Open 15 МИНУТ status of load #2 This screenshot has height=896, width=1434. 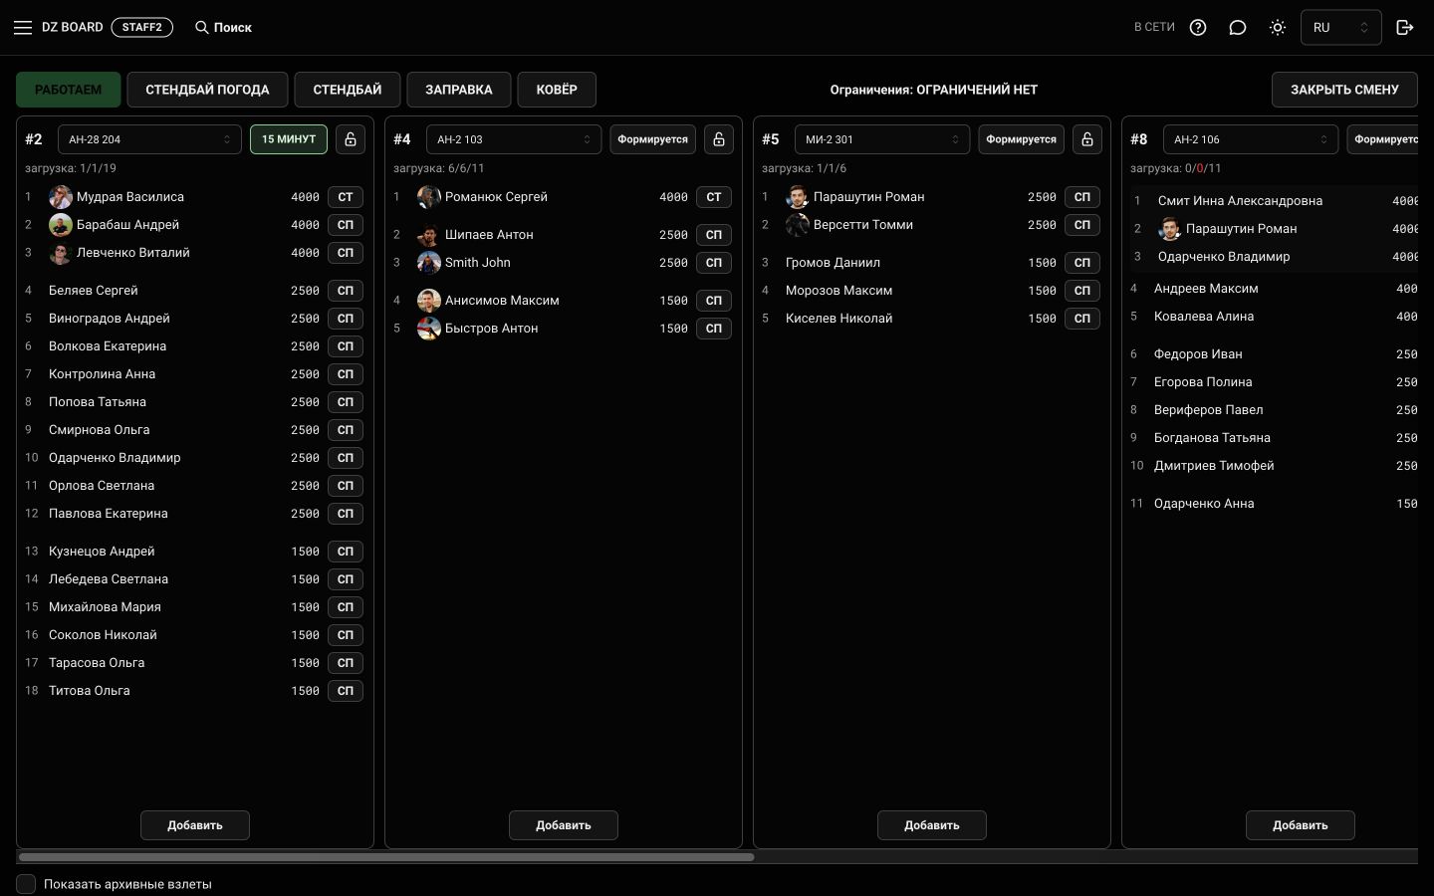coord(289,139)
